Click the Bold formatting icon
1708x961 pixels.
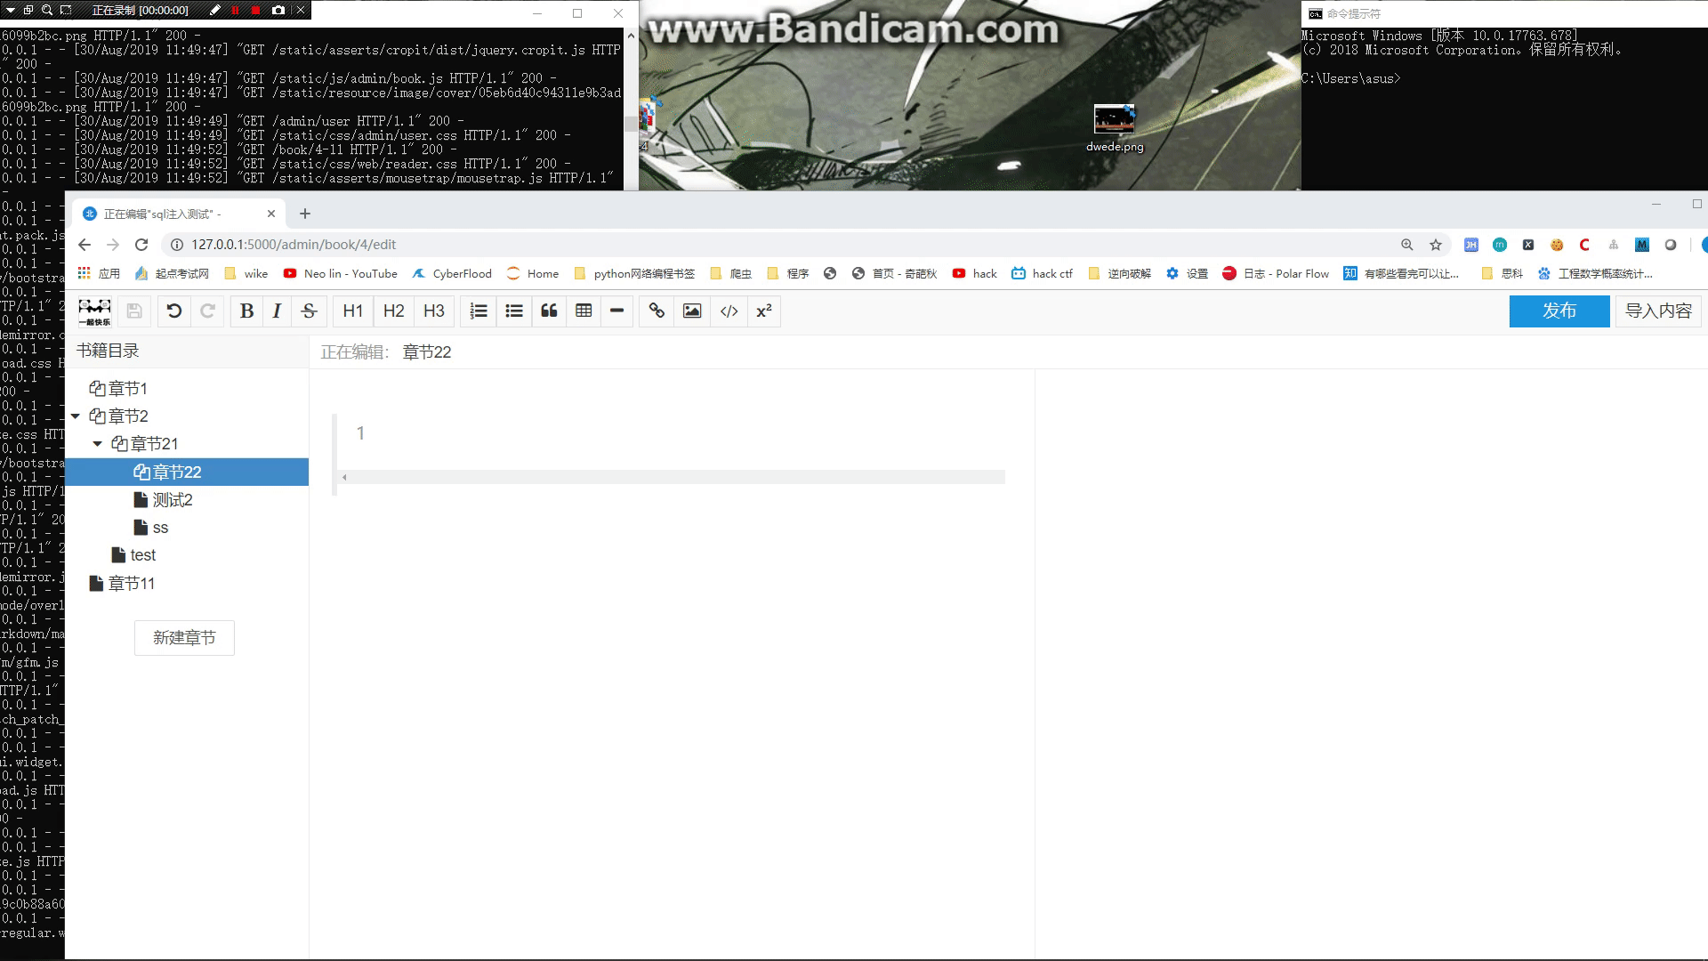[x=246, y=311]
